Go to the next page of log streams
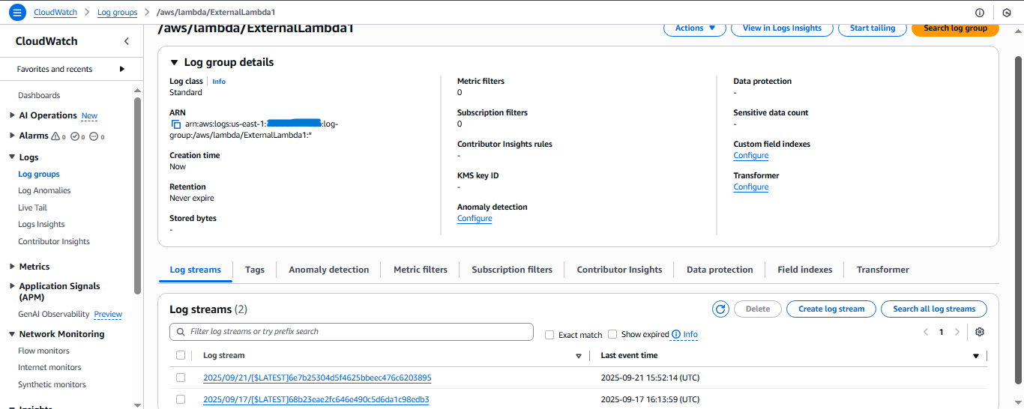Screen dimensions: 1024x409 coord(957,332)
